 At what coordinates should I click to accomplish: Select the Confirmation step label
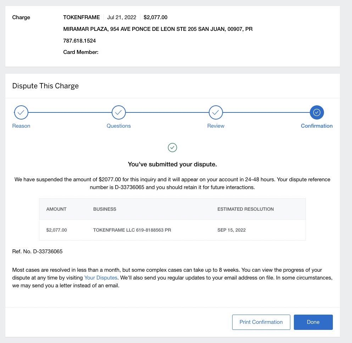tap(317, 126)
